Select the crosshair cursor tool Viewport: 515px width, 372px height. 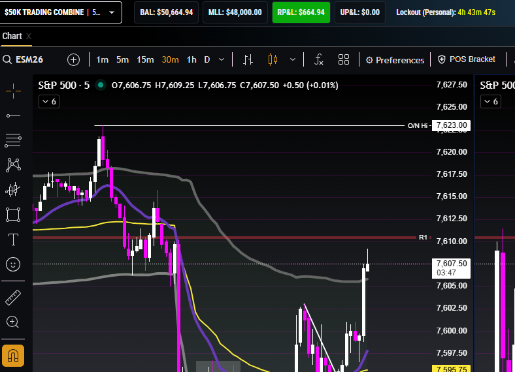coord(13,91)
